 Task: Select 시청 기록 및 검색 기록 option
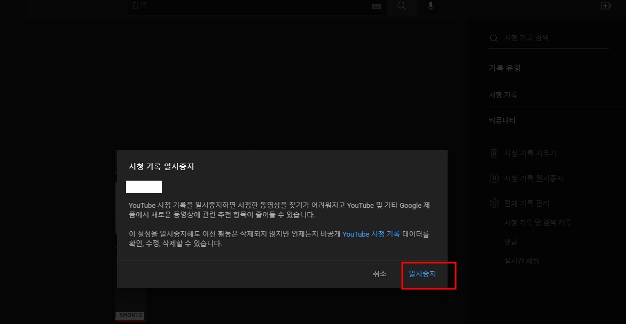(537, 222)
